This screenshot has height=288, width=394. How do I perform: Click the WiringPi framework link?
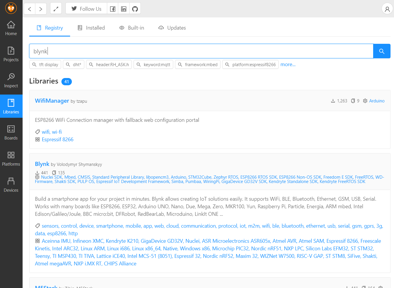(211, 182)
